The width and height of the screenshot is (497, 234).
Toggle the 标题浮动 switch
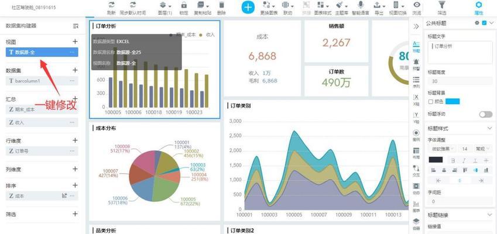coord(486,114)
